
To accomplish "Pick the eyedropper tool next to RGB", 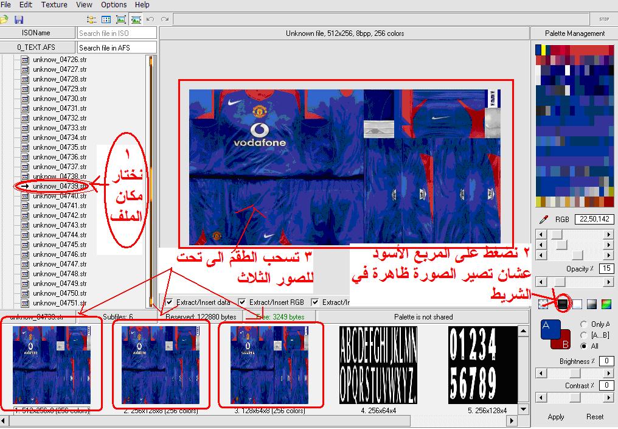I will pyautogui.click(x=544, y=219).
